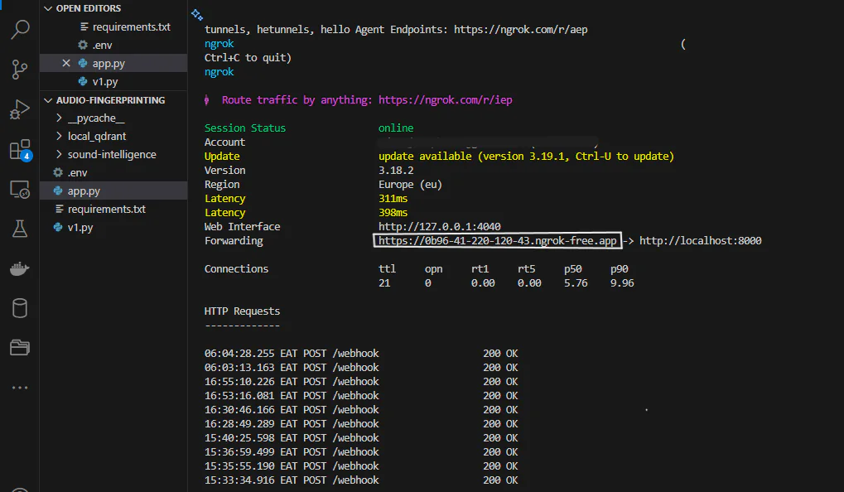Click the 'online' session status text
The width and height of the screenshot is (844, 492).
pos(396,128)
